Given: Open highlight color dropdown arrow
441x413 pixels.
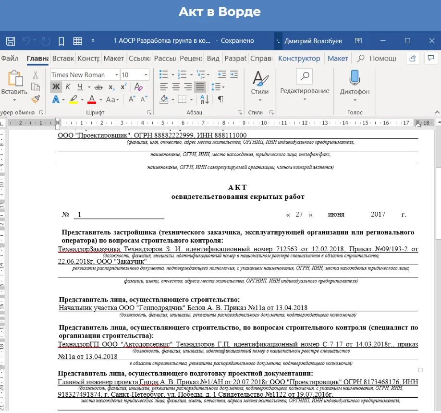Looking at the screenshot, I should [x=82, y=99].
